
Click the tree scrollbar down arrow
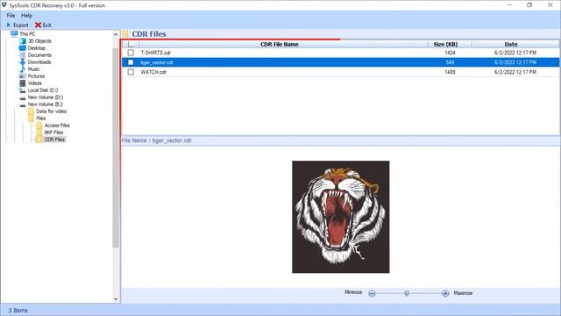point(116,299)
